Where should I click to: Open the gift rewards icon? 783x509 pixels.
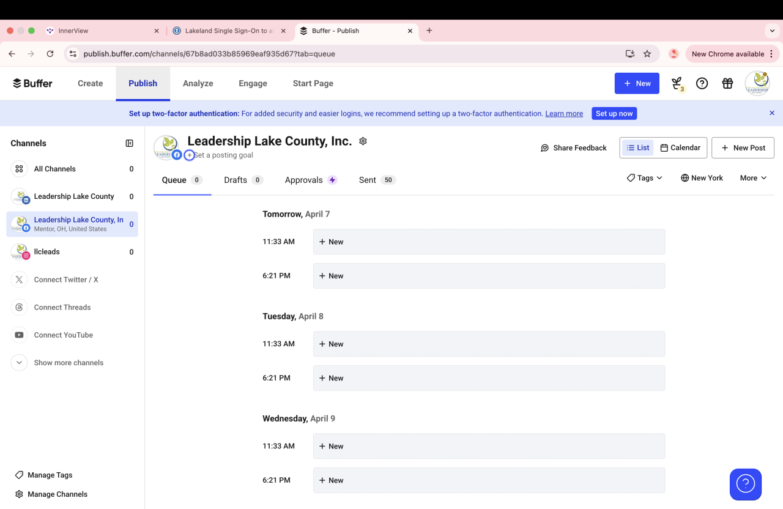[x=727, y=83]
